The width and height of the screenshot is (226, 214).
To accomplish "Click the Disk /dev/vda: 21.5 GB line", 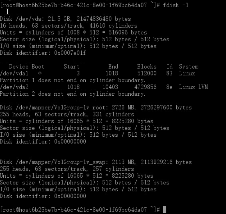I will (x=66, y=19).
